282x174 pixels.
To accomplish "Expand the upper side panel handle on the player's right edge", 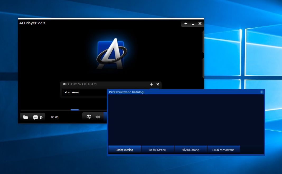I will [203, 42].
